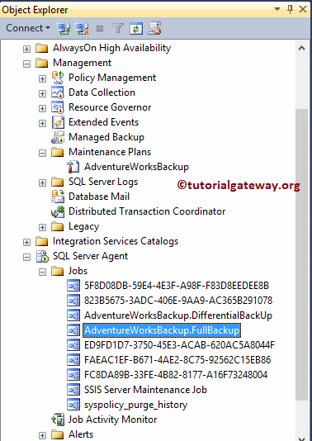Click the vertical scrollbar thumb
Viewport: 312px width, 441px height.
301,254
